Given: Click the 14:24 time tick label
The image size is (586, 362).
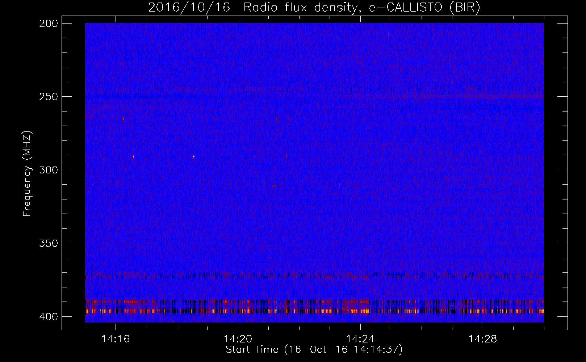Looking at the screenshot, I should click(360, 339).
